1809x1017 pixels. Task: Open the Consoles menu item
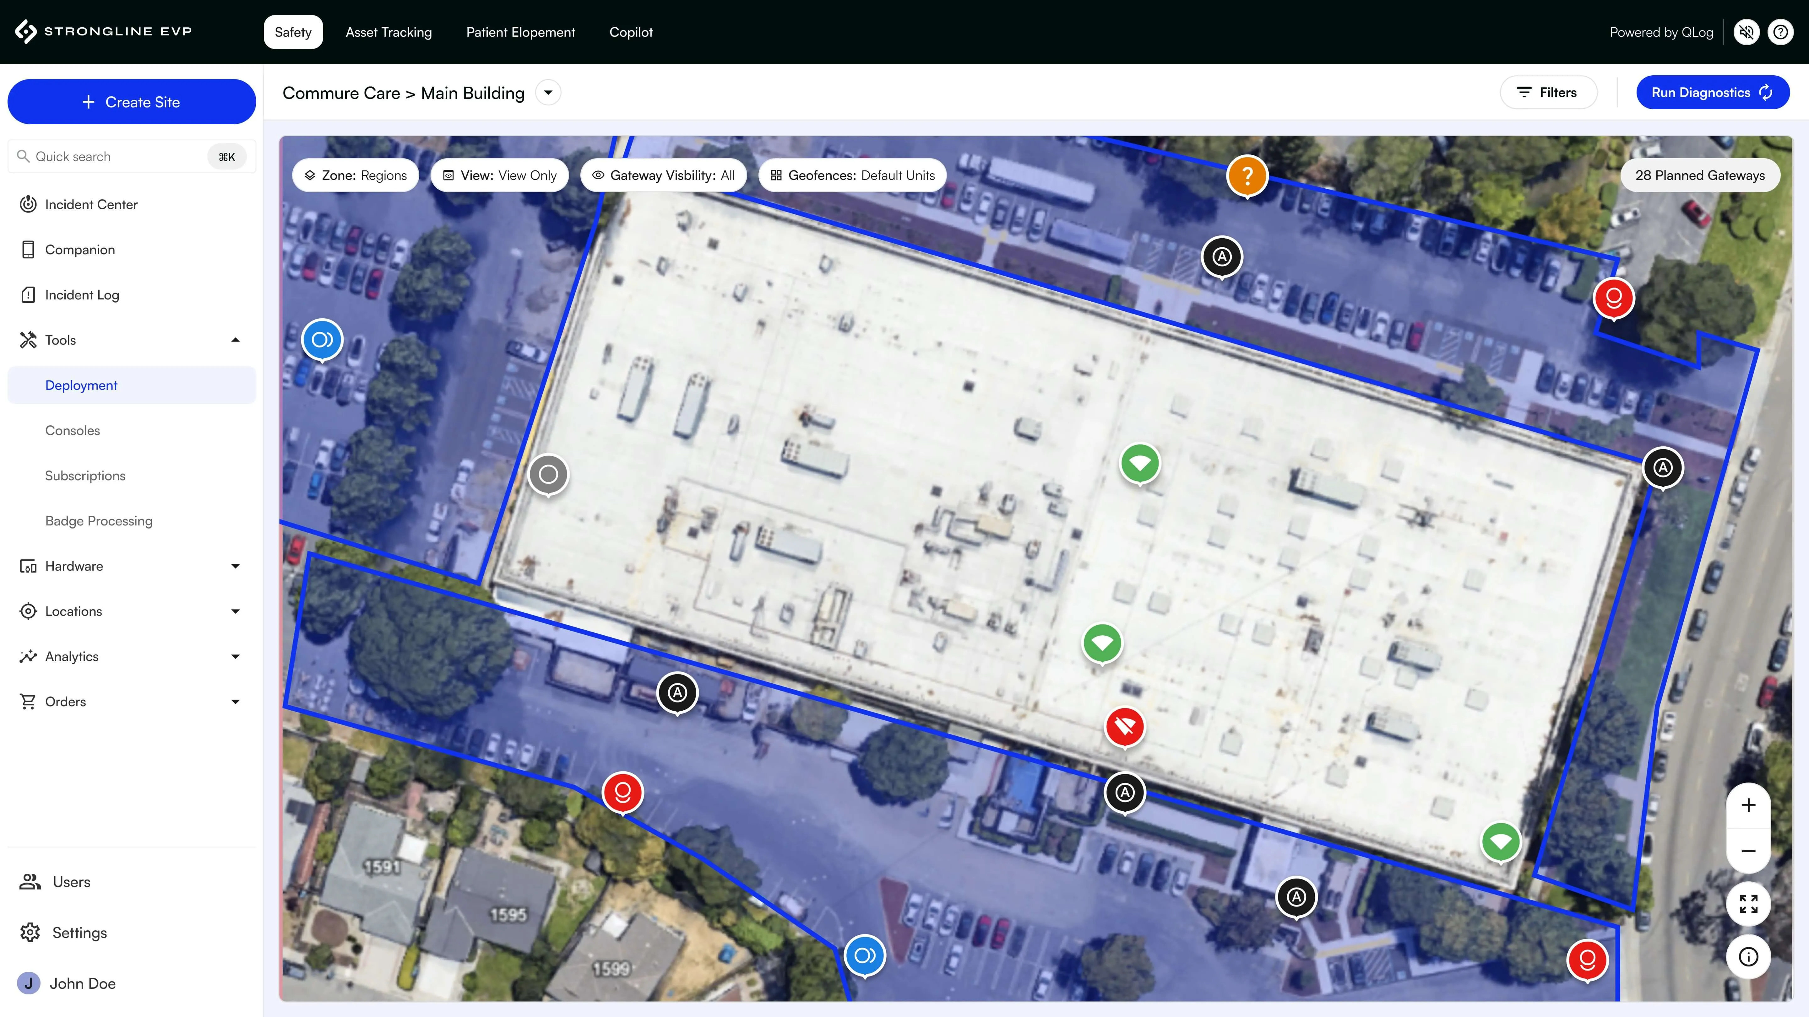coord(72,430)
